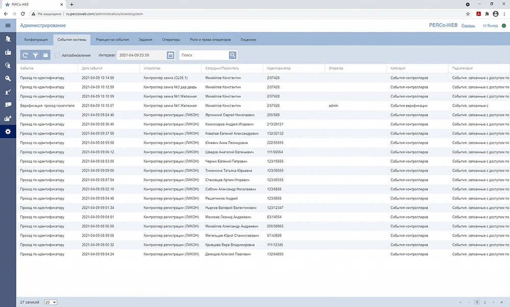Go to the next page arrow
Screen dimensions: 510x307
pos(493,302)
